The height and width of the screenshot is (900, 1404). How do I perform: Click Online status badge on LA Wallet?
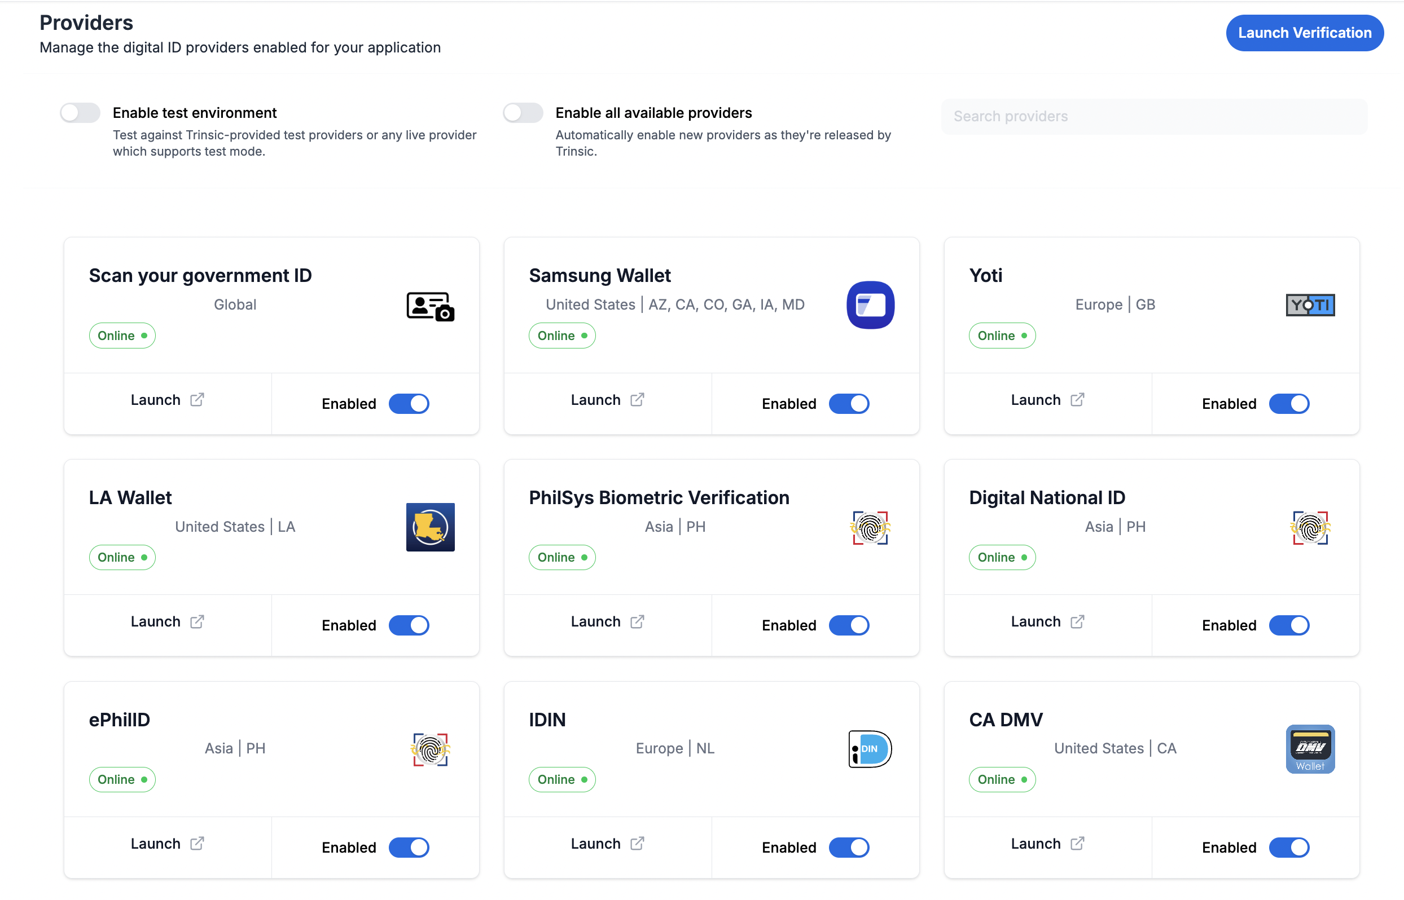pyautogui.click(x=122, y=557)
